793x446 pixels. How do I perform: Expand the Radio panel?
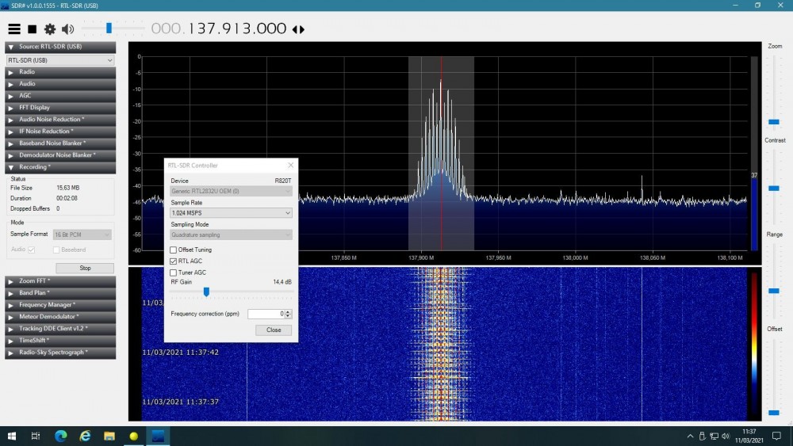point(60,72)
